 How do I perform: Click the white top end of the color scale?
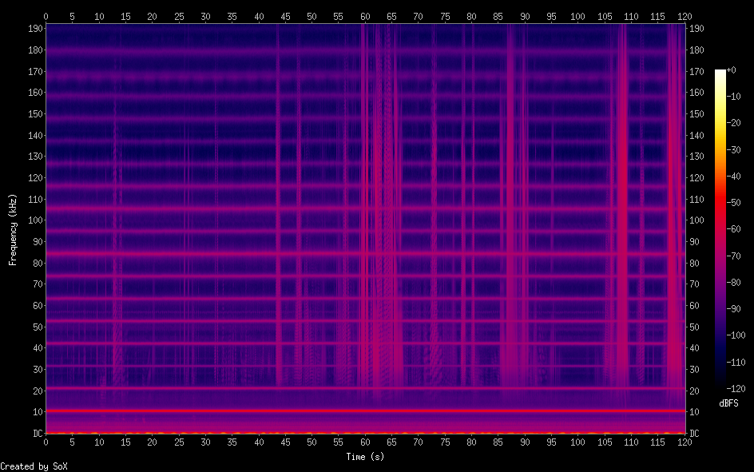pos(720,73)
